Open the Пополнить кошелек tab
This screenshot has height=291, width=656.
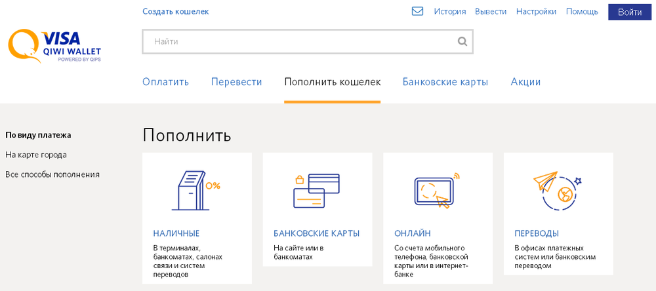[332, 82]
